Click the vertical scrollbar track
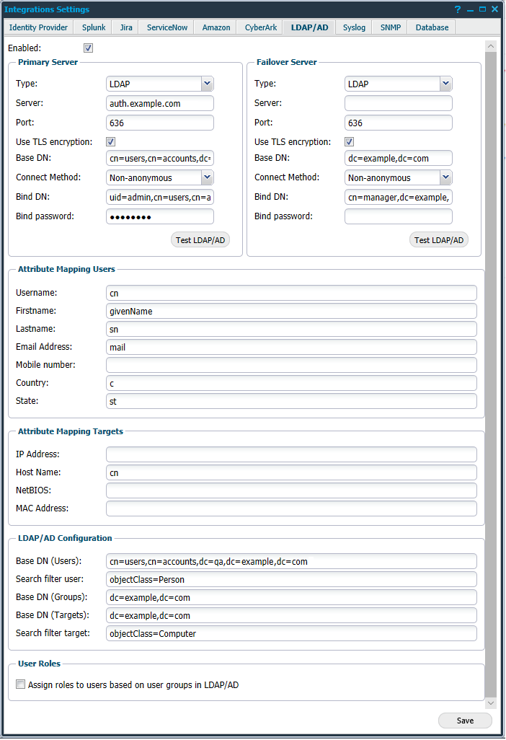Screen dimensions: 506x740 (x=491, y=361)
